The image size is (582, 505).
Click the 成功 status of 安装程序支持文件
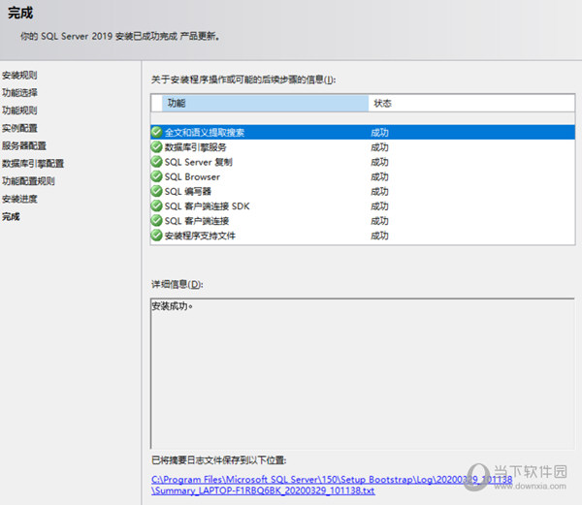(379, 236)
